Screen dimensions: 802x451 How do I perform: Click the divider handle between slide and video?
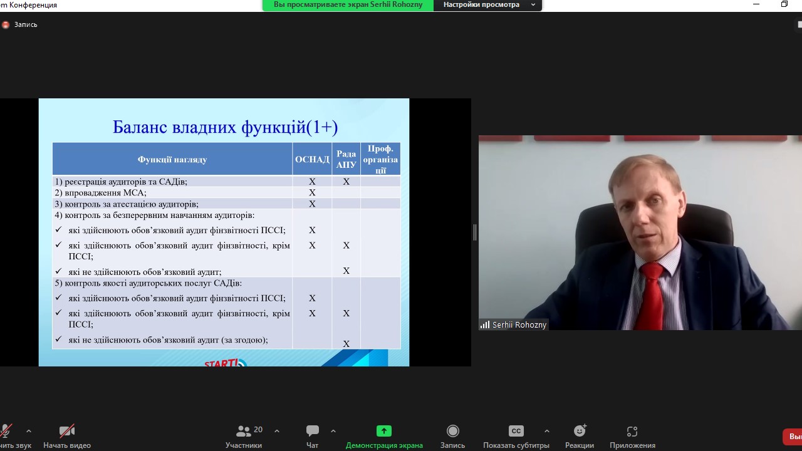click(475, 232)
